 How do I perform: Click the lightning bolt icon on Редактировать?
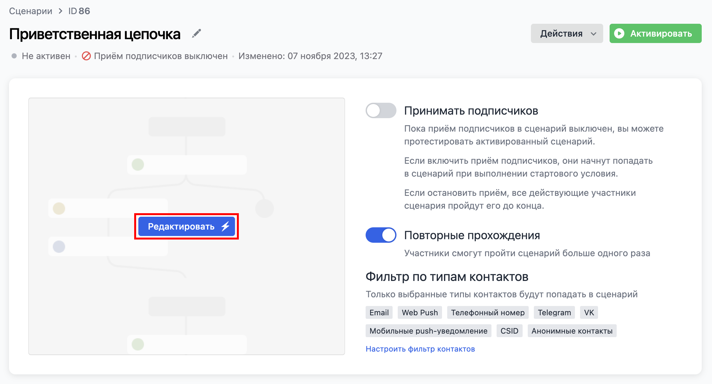click(225, 226)
